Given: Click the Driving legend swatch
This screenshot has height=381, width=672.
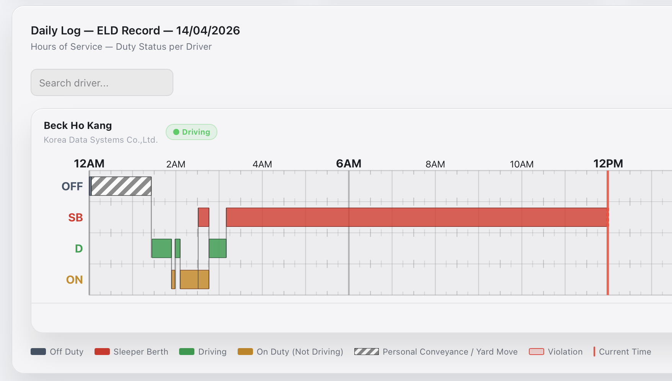Looking at the screenshot, I should 187,352.
